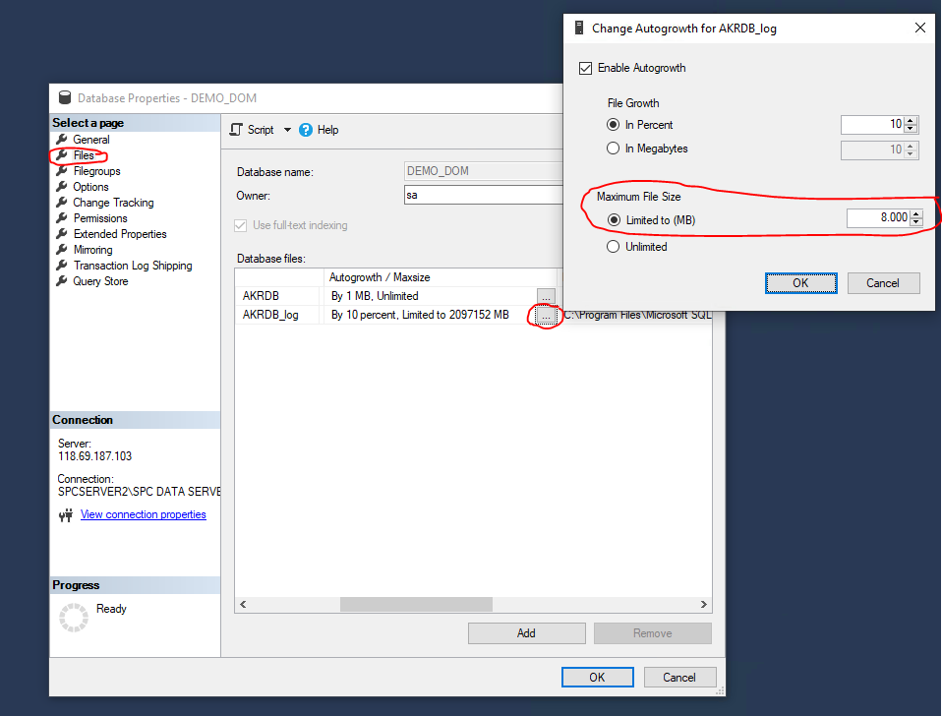This screenshot has width=942, height=716.
Task: Toggle the Enable Autogrowth checkbox
Action: tap(586, 68)
